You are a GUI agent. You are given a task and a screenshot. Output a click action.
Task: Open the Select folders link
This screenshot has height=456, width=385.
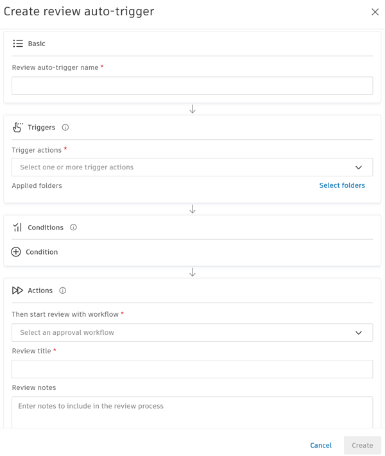click(x=342, y=185)
